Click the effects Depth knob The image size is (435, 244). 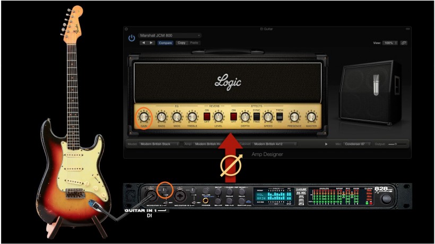(x=245, y=117)
